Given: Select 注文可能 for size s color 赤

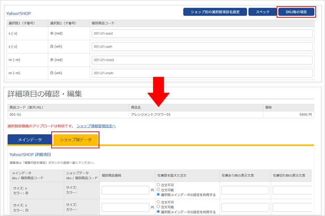Looking at the screenshot, I should pos(159,190).
